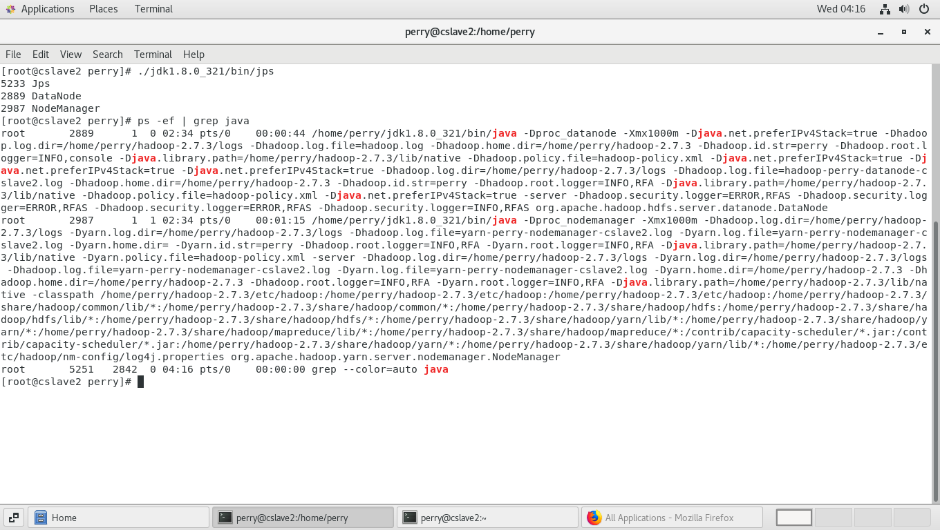Viewport: 940px width, 530px height.
Task: Select the second workspace in switcher
Action: (x=833, y=518)
